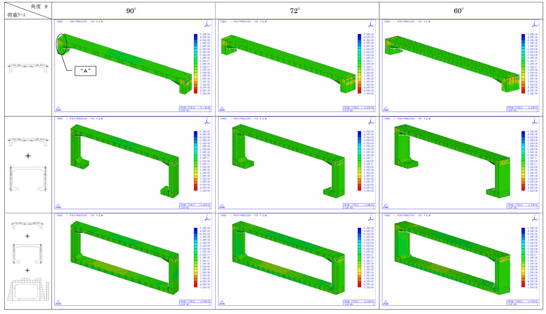Click the axis triad in 90° third-row plot
Viewport: 546px width, 314px height.
click(207, 218)
